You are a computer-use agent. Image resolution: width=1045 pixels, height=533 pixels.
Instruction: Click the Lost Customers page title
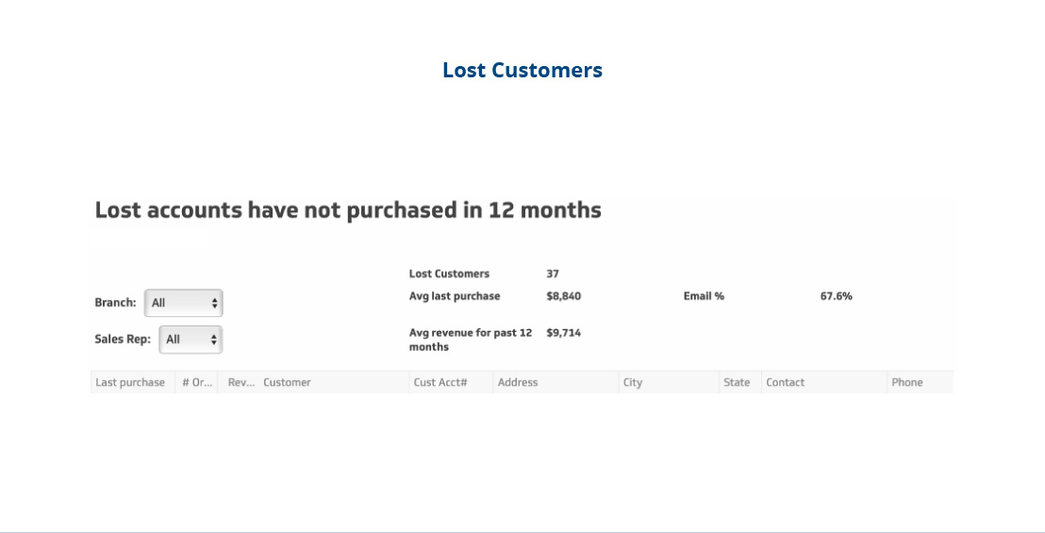pyautogui.click(x=522, y=70)
